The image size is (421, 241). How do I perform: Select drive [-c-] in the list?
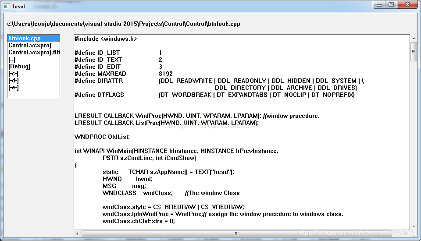(34, 73)
